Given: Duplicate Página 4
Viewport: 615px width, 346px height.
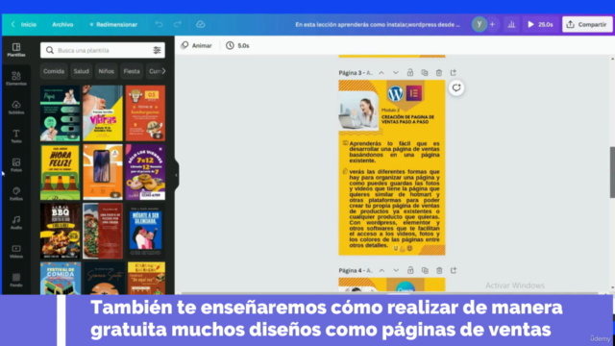Looking at the screenshot, I should 425,270.
